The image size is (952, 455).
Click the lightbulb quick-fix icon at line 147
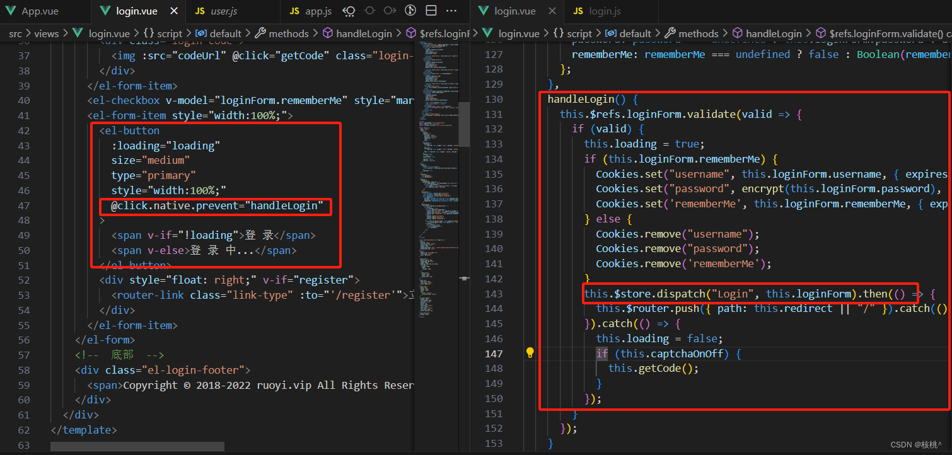click(530, 353)
